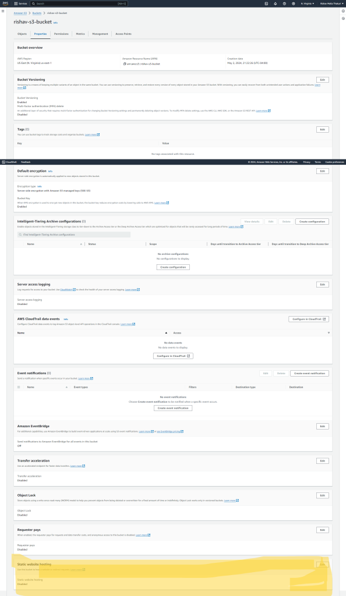Screen dimensions: 346x596
Task: Open the Permissions tab
Action: click(x=61, y=34)
